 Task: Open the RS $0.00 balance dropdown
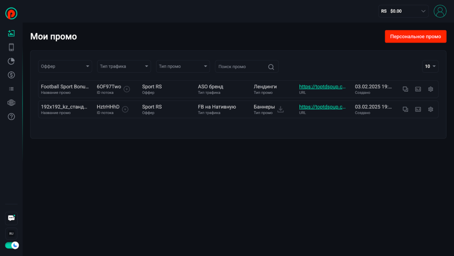click(x=403, y=11)
